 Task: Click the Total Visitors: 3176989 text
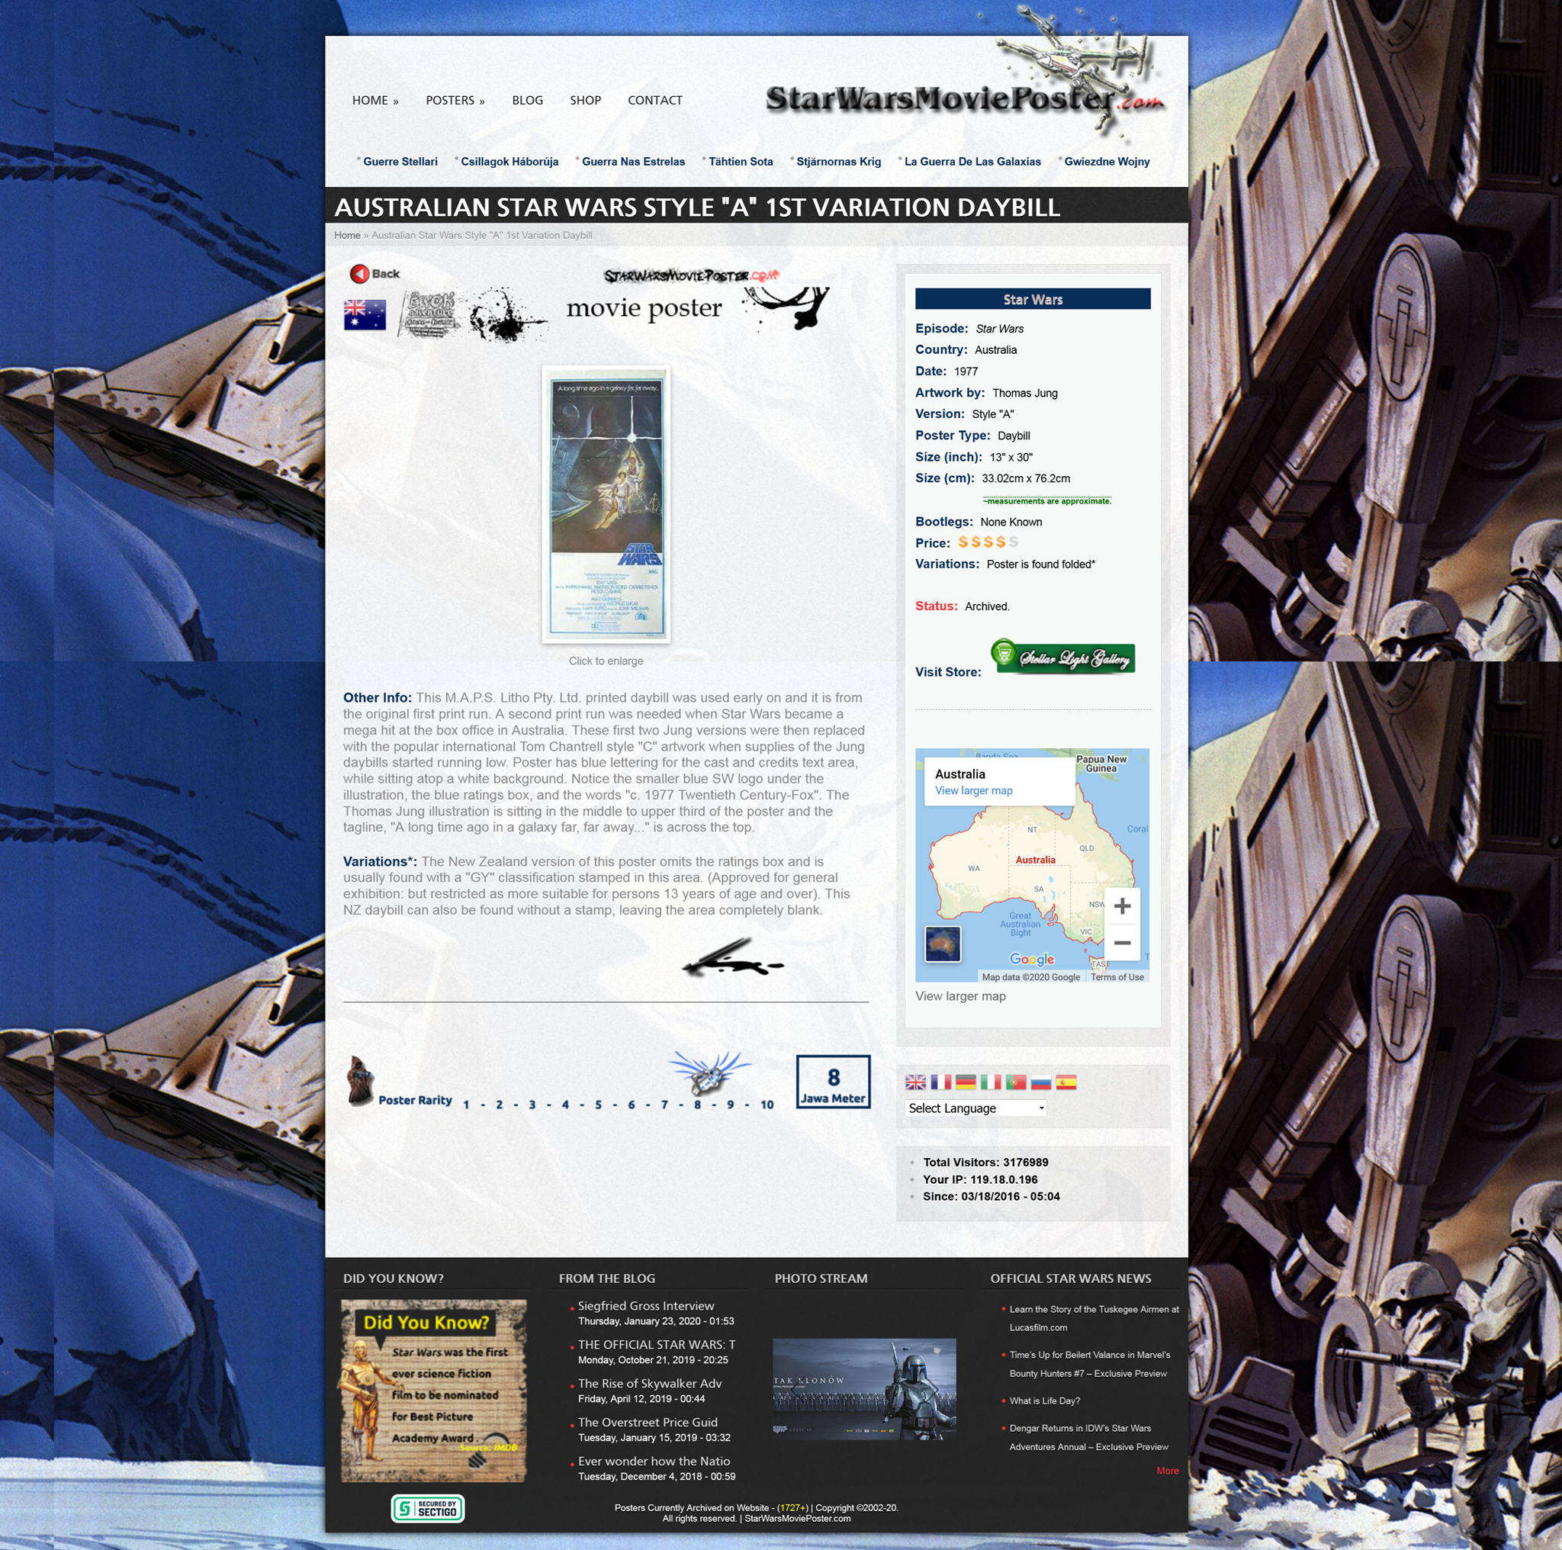pyautogui.click(x=985, y=1162)
